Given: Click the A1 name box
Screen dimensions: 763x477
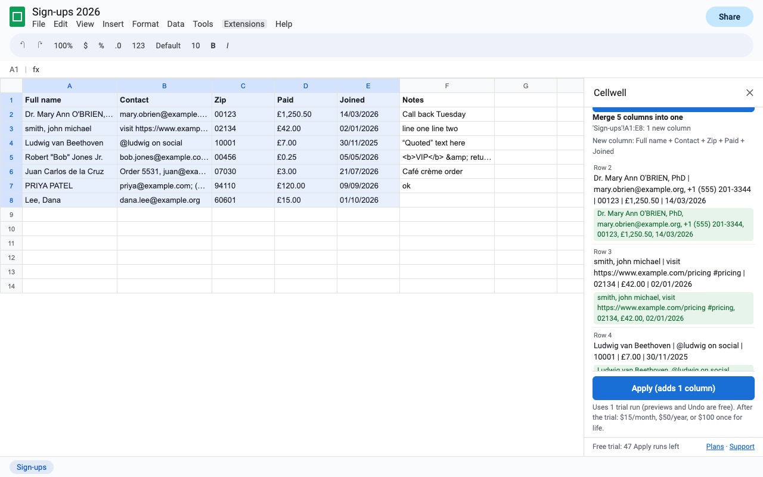Looking at the screenshot, I should tap(14, 69).
